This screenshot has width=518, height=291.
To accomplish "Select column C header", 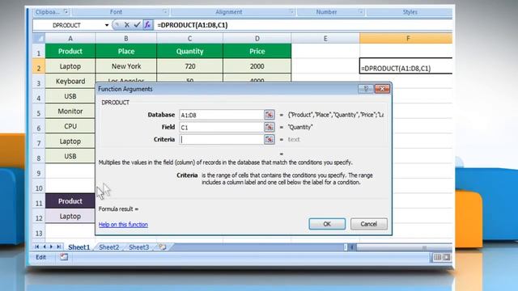I will click(190, 39).
